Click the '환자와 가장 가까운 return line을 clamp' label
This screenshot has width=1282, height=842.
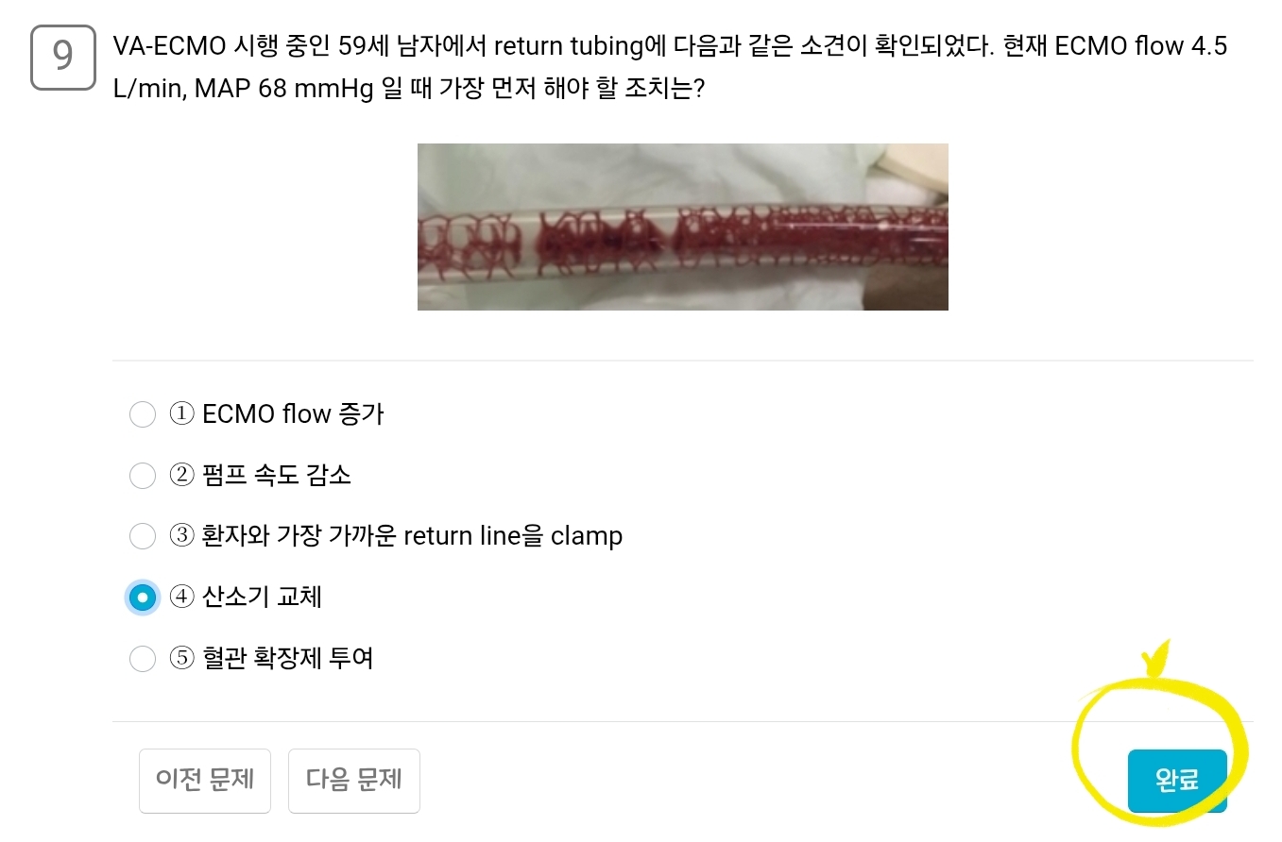[412, 536]
